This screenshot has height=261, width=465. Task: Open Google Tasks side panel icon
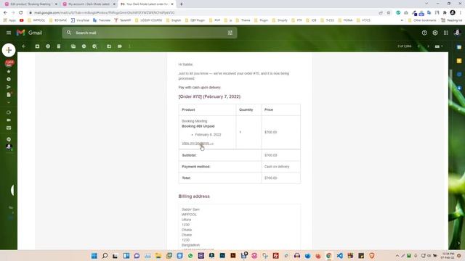point(459,74)
